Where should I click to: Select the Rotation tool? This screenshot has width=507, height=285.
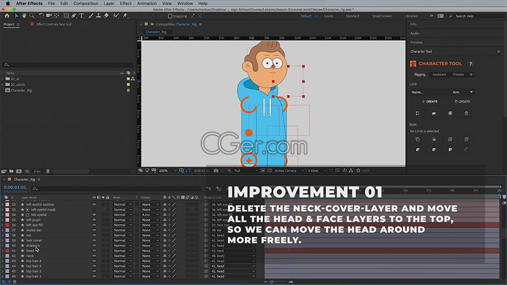coord(41,16)
